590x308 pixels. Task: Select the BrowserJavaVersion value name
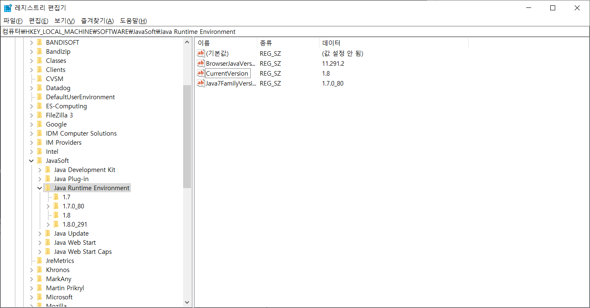click(x=231, y=63)
